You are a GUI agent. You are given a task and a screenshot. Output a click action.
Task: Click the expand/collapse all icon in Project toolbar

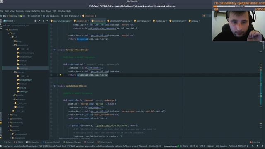[39, 21]
